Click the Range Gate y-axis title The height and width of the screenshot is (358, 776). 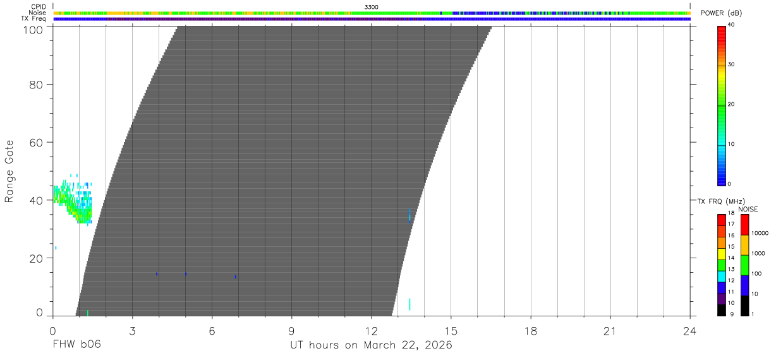point(9,171)
